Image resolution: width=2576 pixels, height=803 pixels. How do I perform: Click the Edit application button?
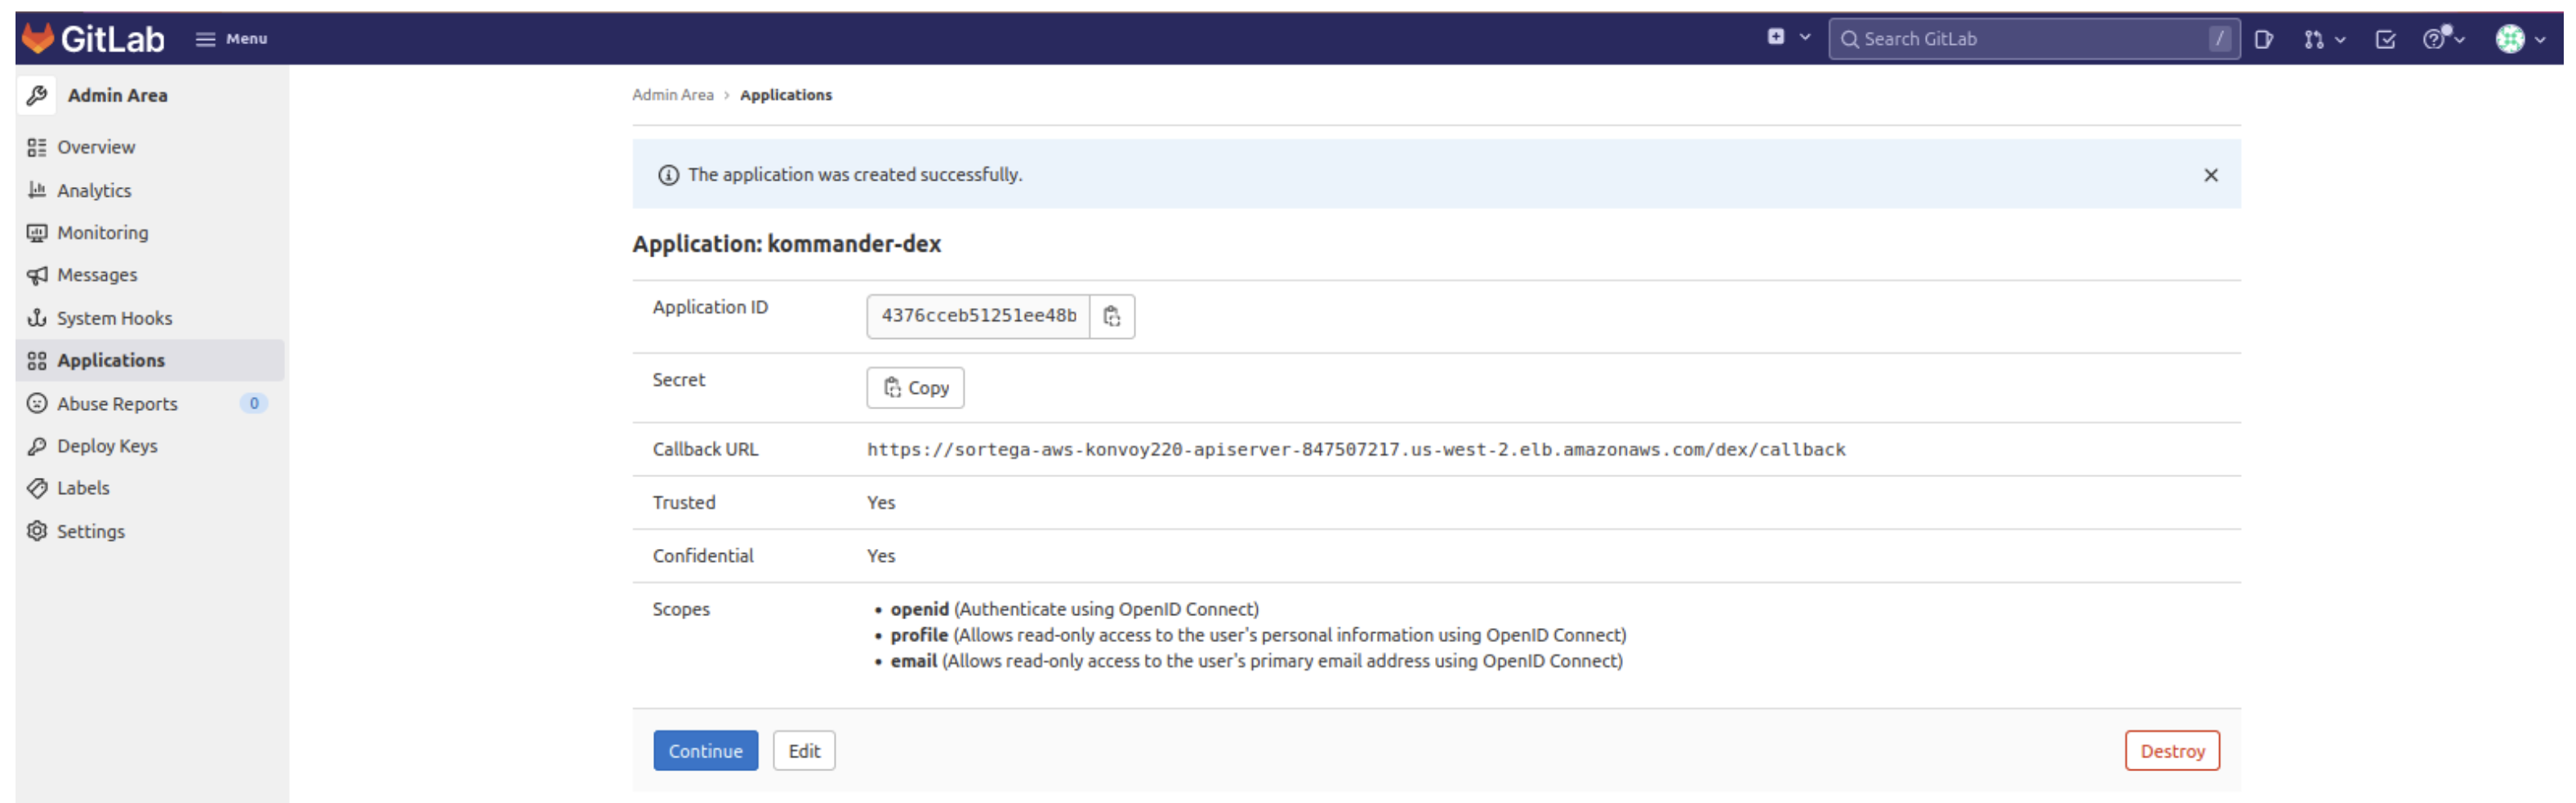pos(803,751)
